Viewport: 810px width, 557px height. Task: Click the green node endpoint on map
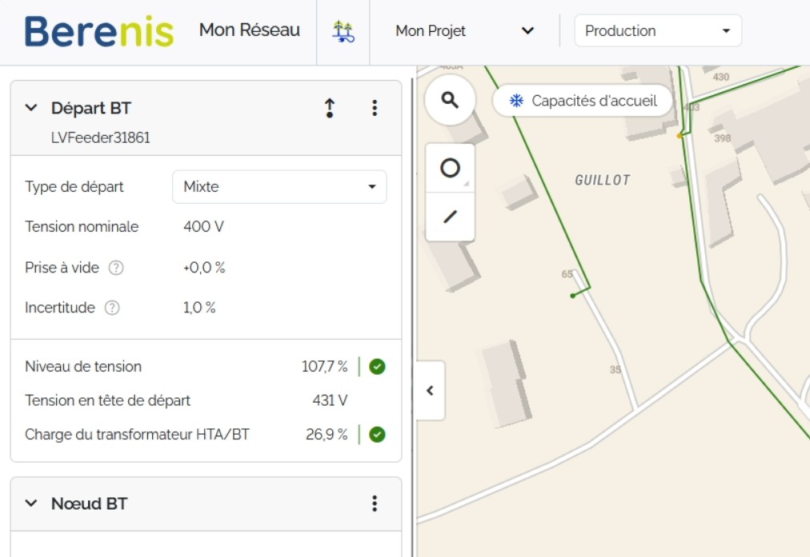coord(572,296)
